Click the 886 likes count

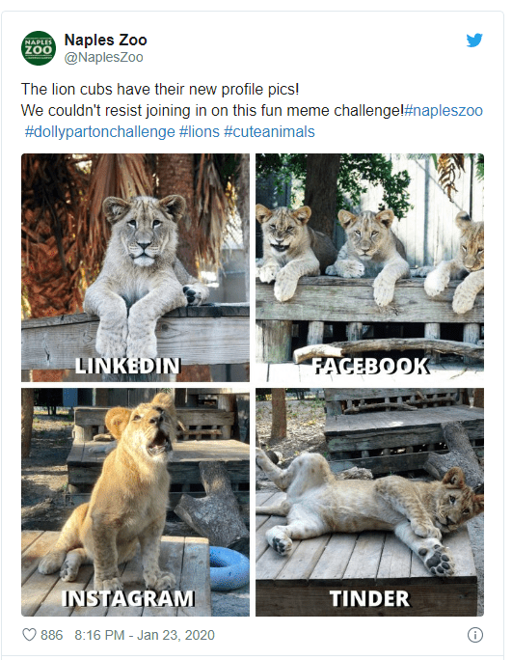tap(51, 635)
